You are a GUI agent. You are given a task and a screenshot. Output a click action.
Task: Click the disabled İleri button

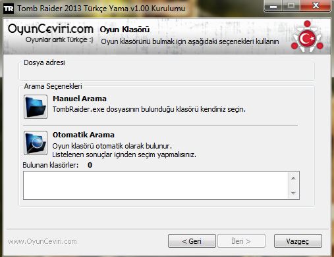tap(241, 241)
